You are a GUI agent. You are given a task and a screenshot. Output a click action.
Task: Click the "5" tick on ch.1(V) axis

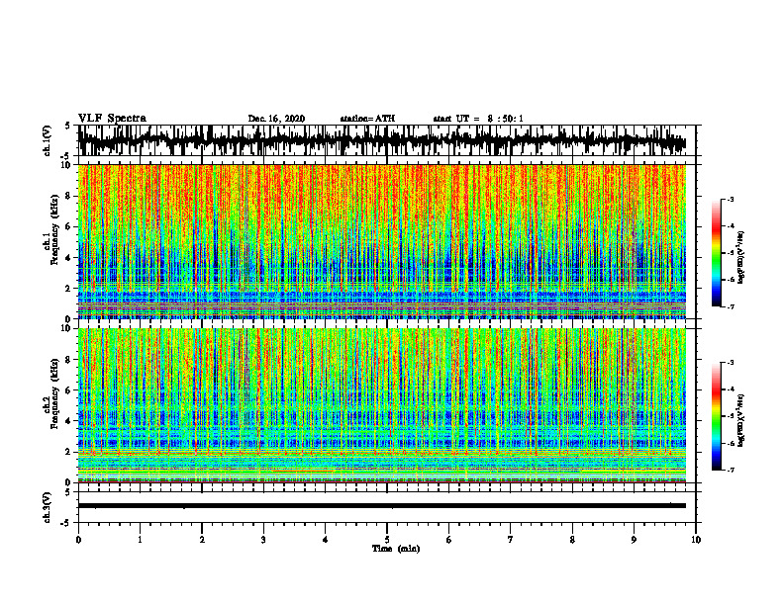69,126
